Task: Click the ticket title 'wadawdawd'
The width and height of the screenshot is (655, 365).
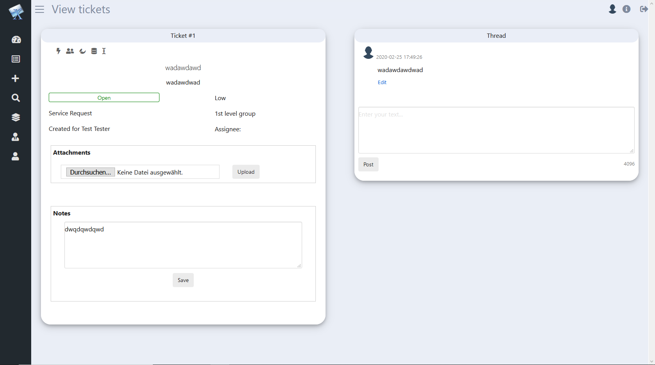Action: 183,68
